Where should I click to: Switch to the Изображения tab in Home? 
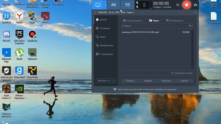(175, 21)
